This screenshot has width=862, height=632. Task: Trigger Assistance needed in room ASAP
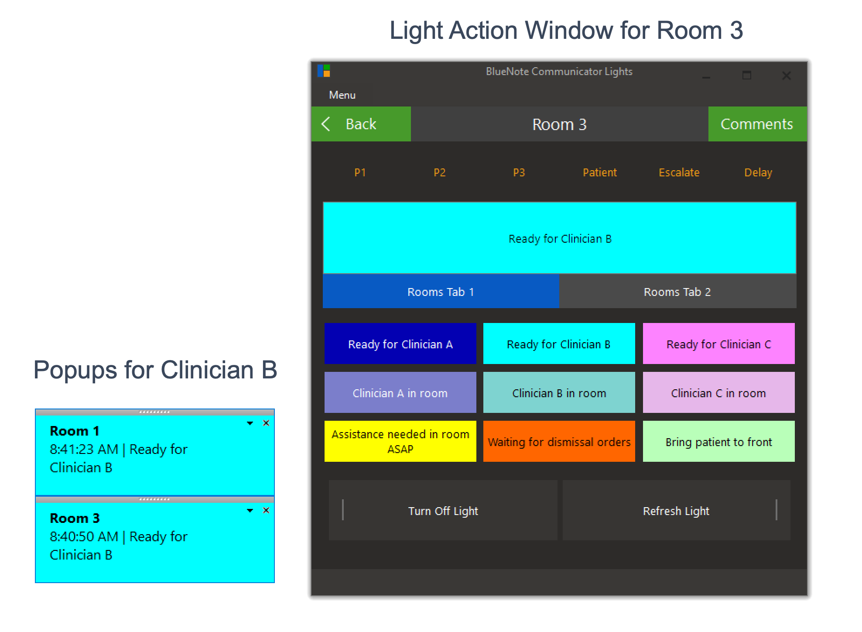click(400, 441)
